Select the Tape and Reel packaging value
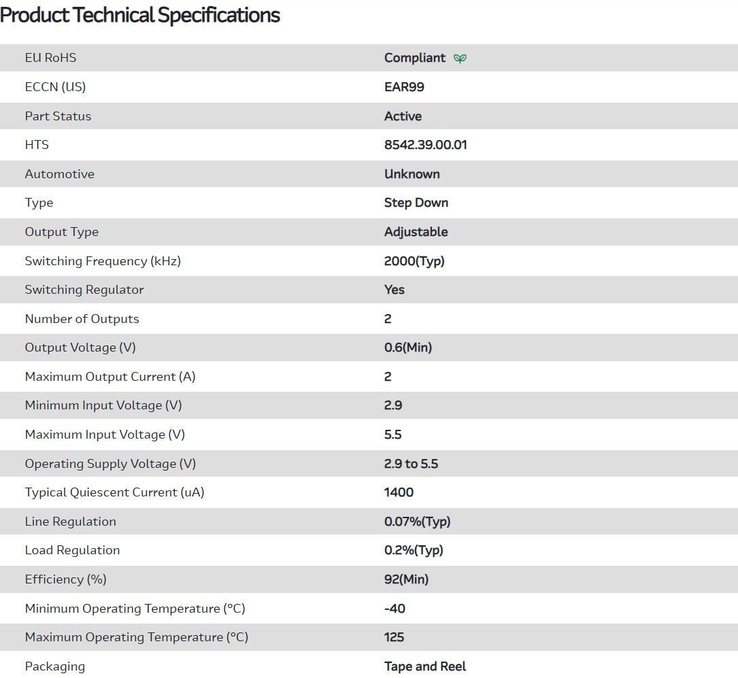The width and height of the screenshot is (738, 678). tap(425, 666)
